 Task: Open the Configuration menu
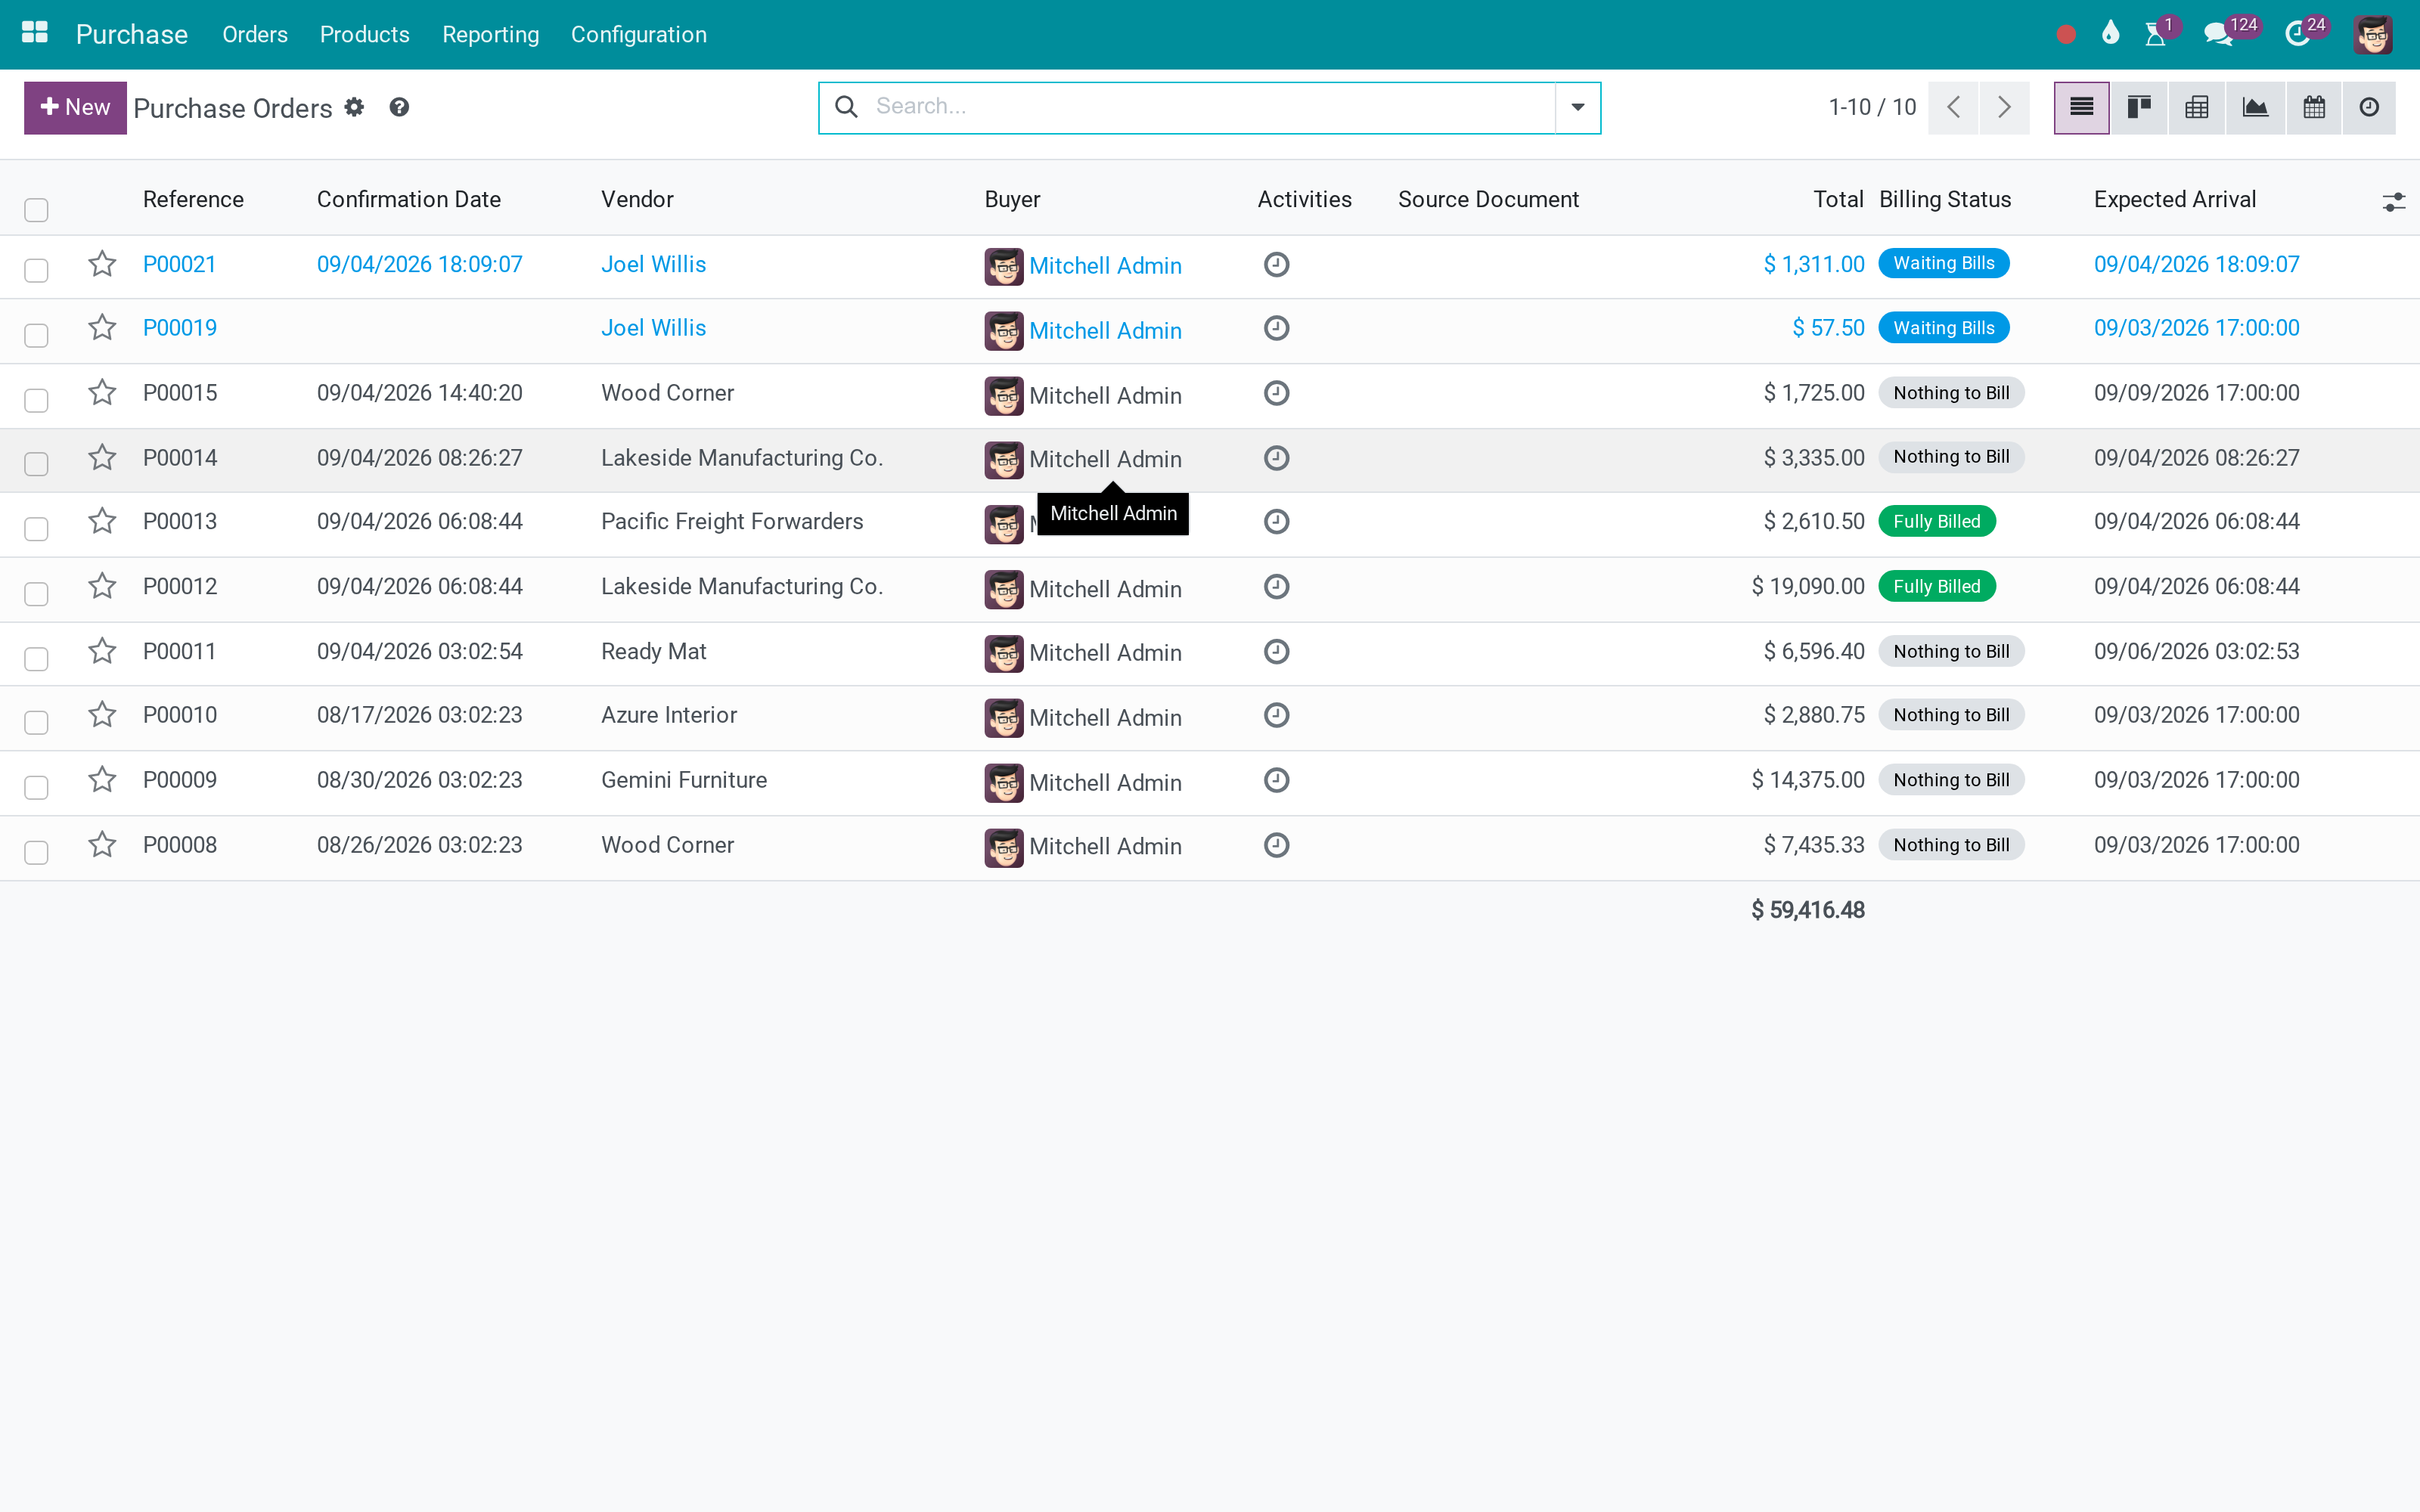click(638, 34)
